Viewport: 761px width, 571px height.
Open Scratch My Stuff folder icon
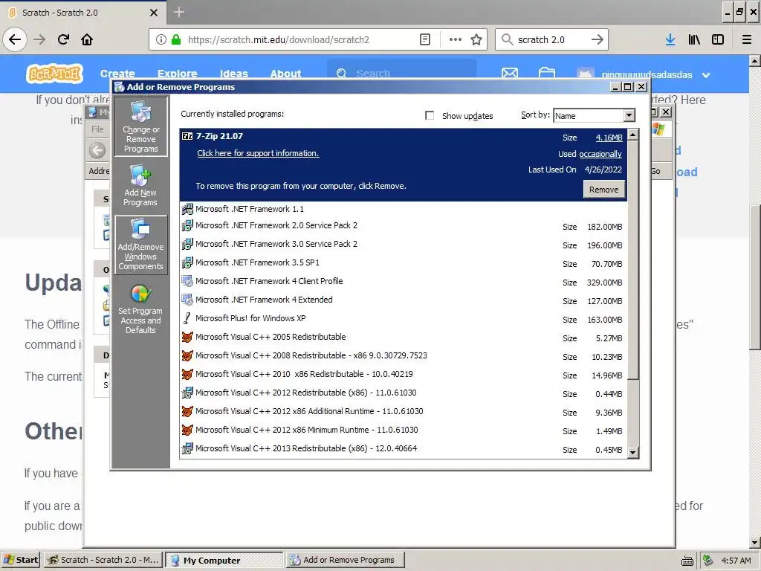547,74
